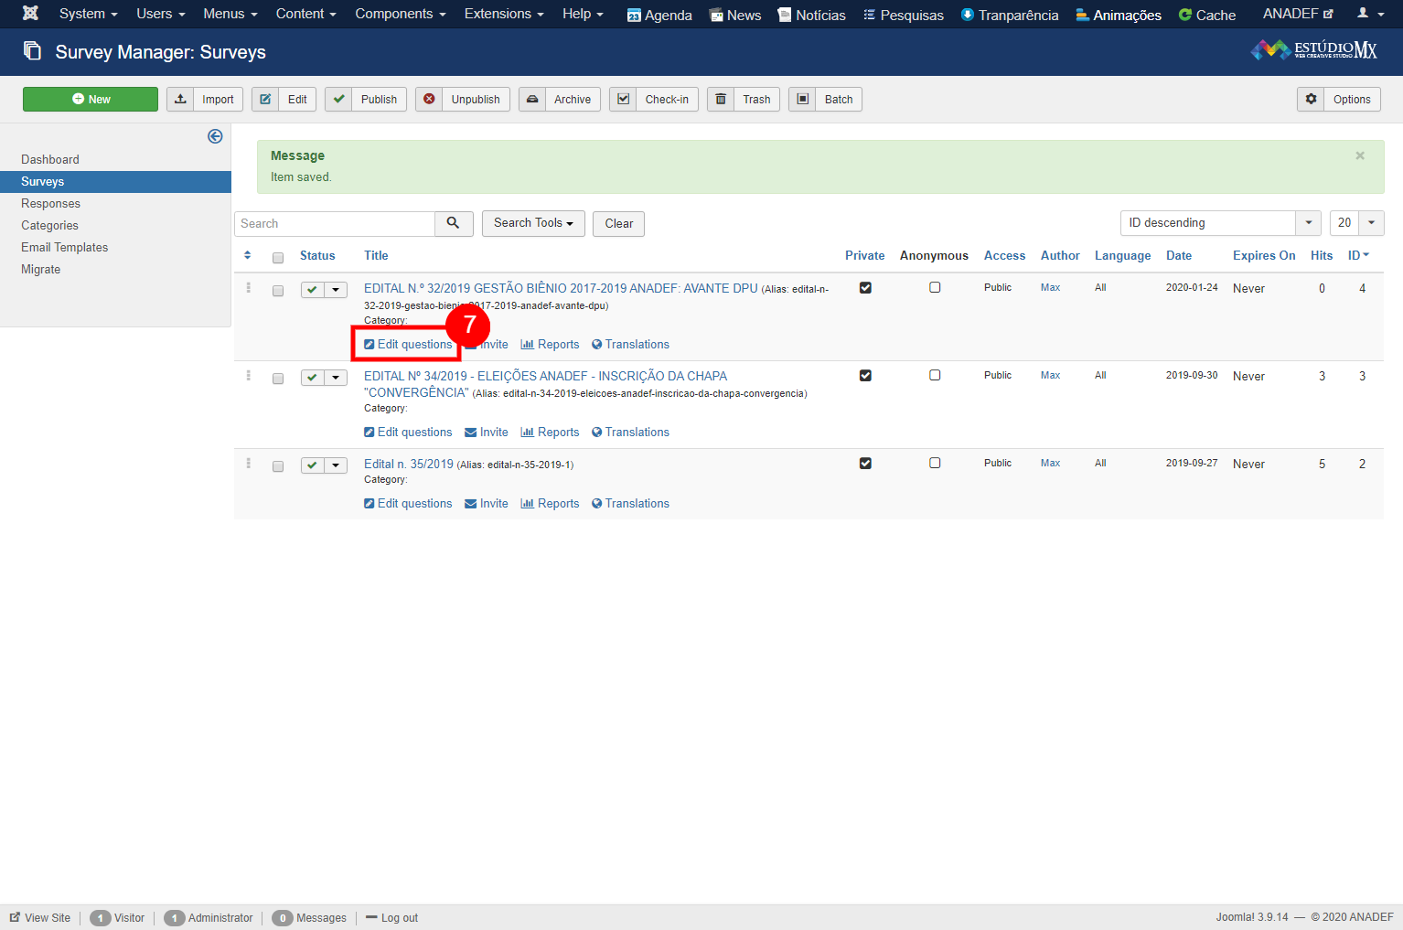1403x930 pixels.
Task: Open the Options button in the toolbar
Action: click(x=1339, y=100)
